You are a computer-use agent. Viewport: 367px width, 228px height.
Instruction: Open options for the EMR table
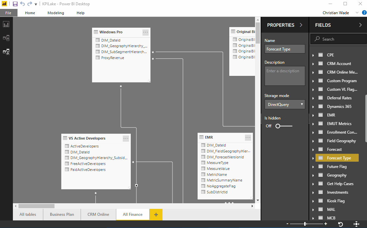[x=248, y=137]
